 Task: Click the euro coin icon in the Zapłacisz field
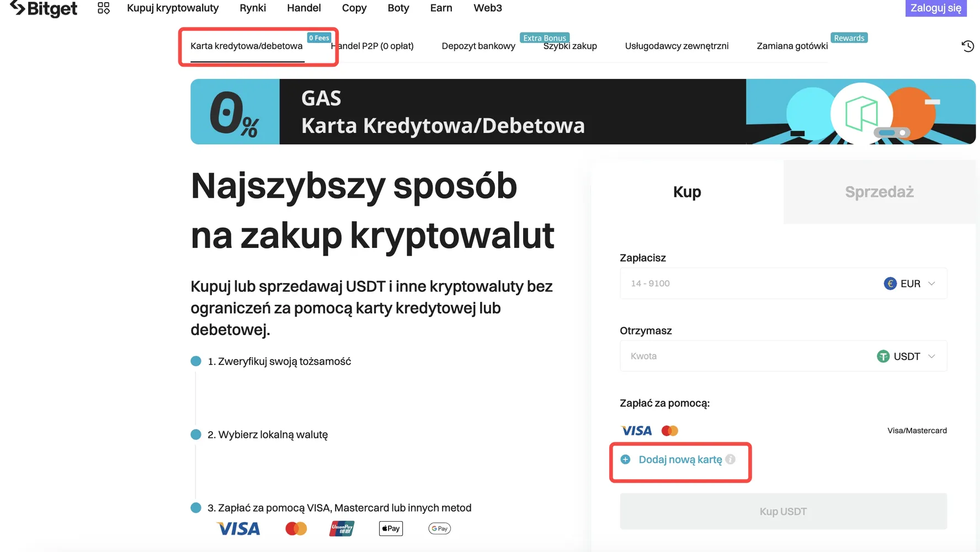(891, 283)
